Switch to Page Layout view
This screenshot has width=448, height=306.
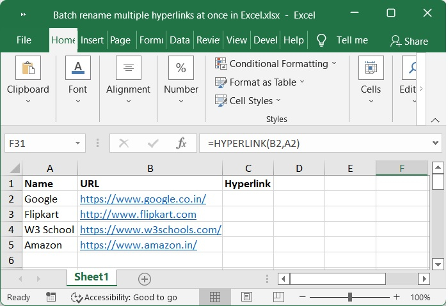point(246,297)
